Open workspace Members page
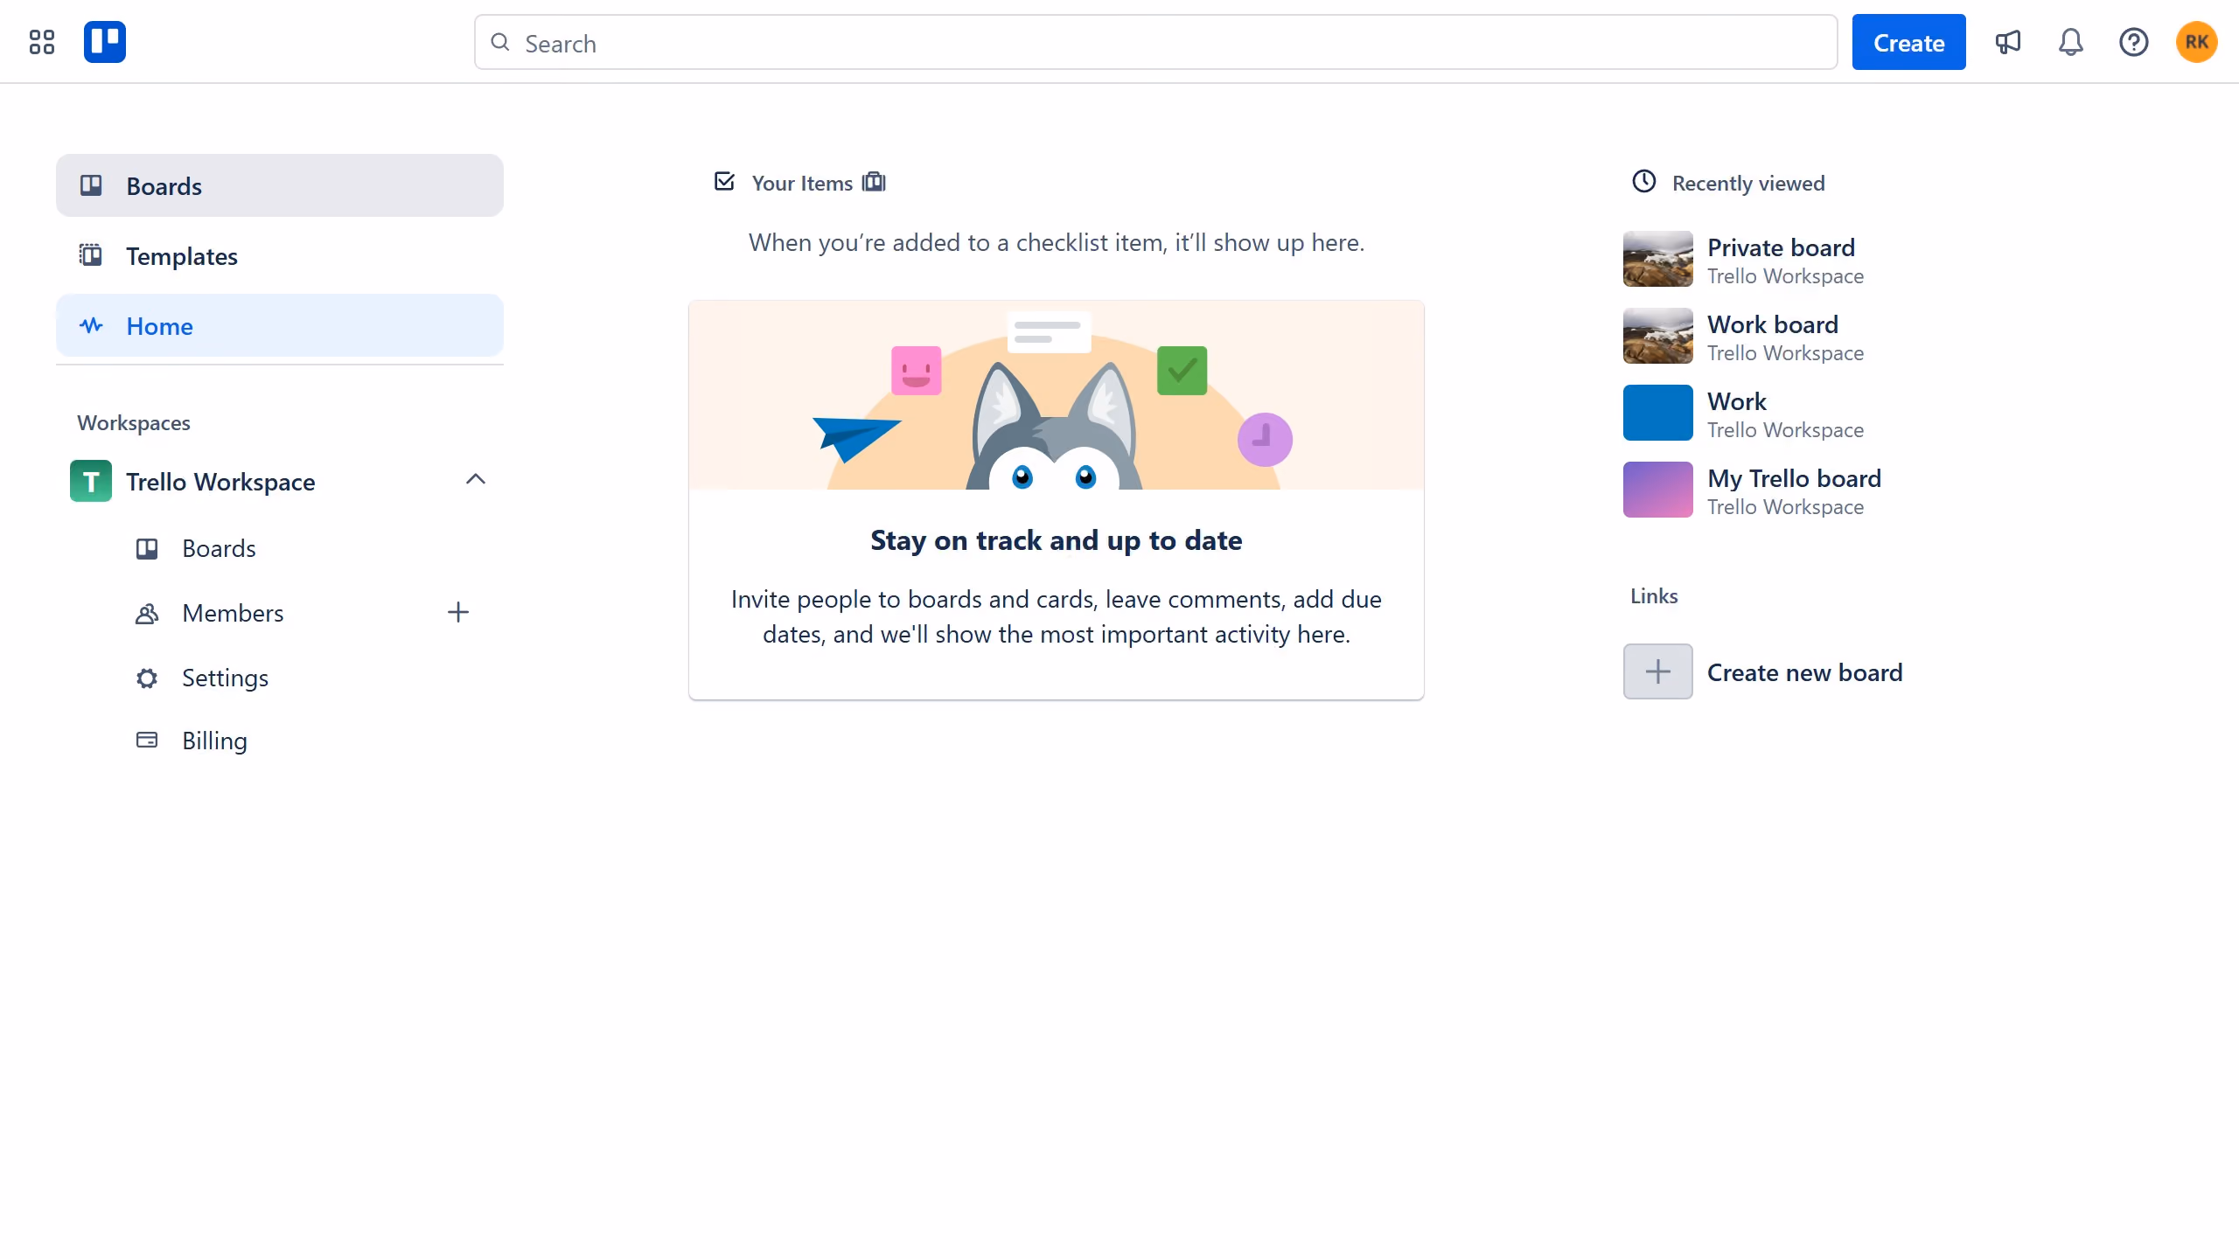 click(x=233, y=613)
